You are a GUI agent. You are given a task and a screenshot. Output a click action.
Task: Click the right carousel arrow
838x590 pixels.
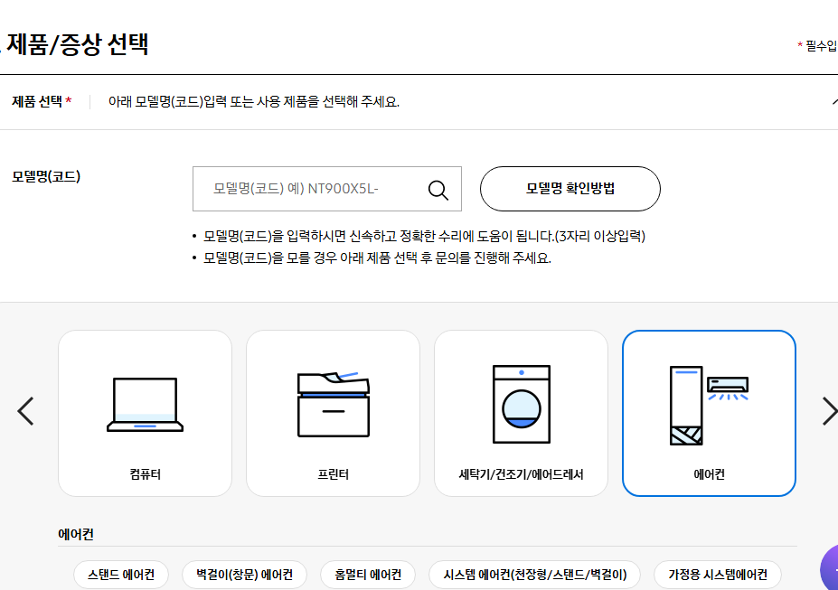pyautogui.click(x=828, y=411)
